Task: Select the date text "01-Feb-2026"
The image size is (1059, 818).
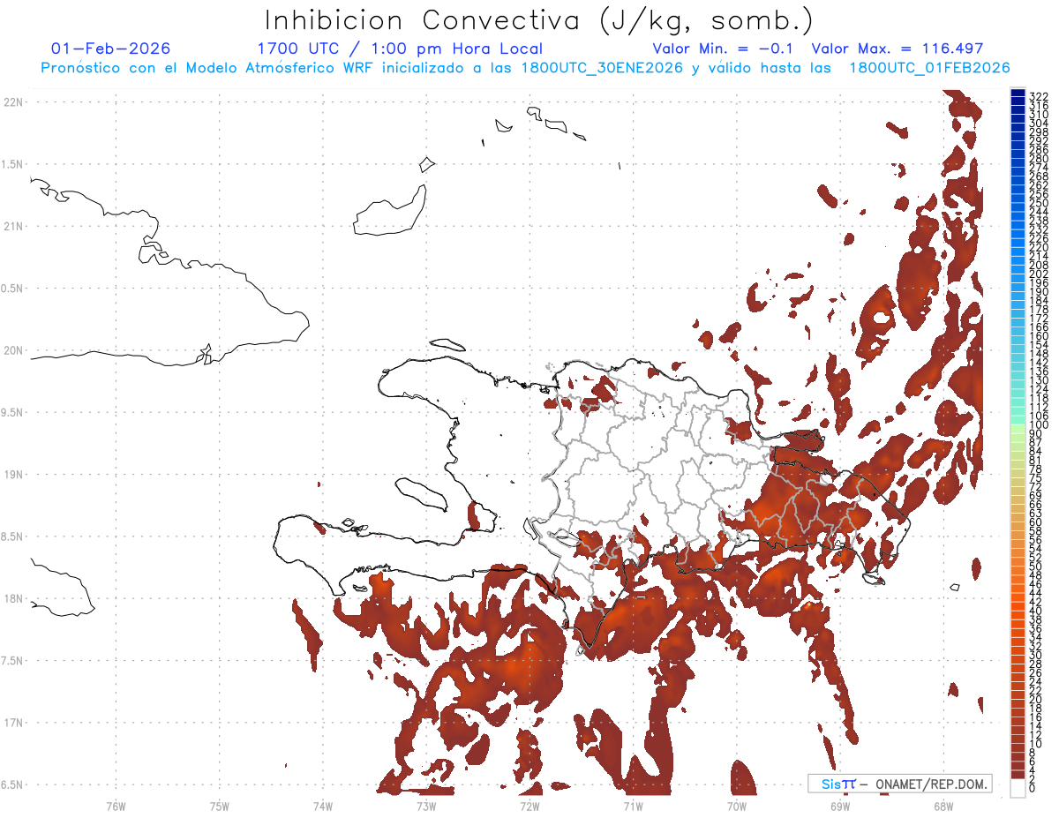Action: click(x=111, y=49)
